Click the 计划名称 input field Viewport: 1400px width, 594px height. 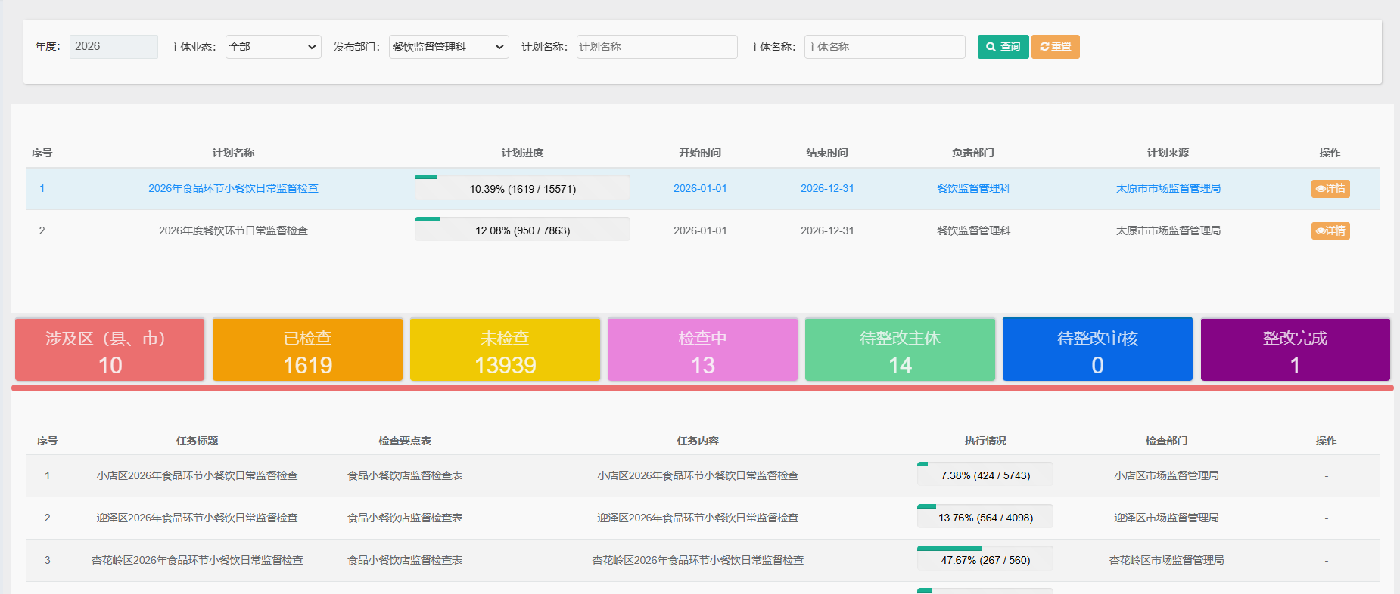click(657, 47)
